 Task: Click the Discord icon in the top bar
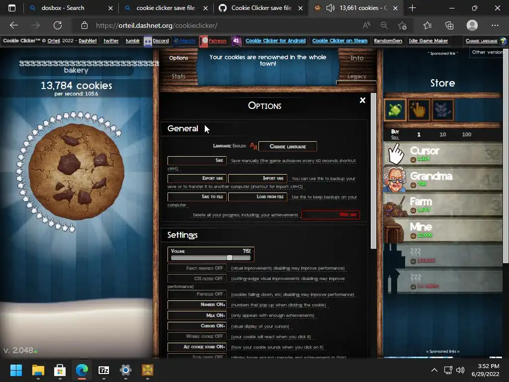point(148,41)
